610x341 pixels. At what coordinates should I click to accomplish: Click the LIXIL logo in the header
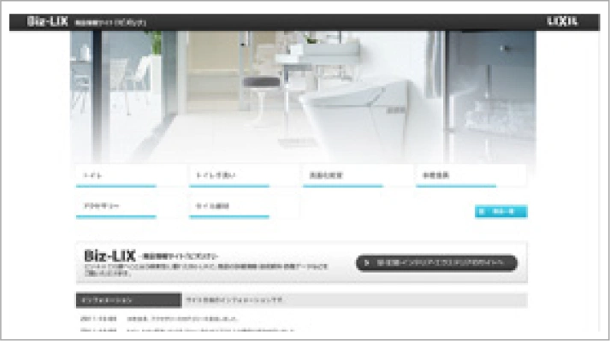[562, 21]
